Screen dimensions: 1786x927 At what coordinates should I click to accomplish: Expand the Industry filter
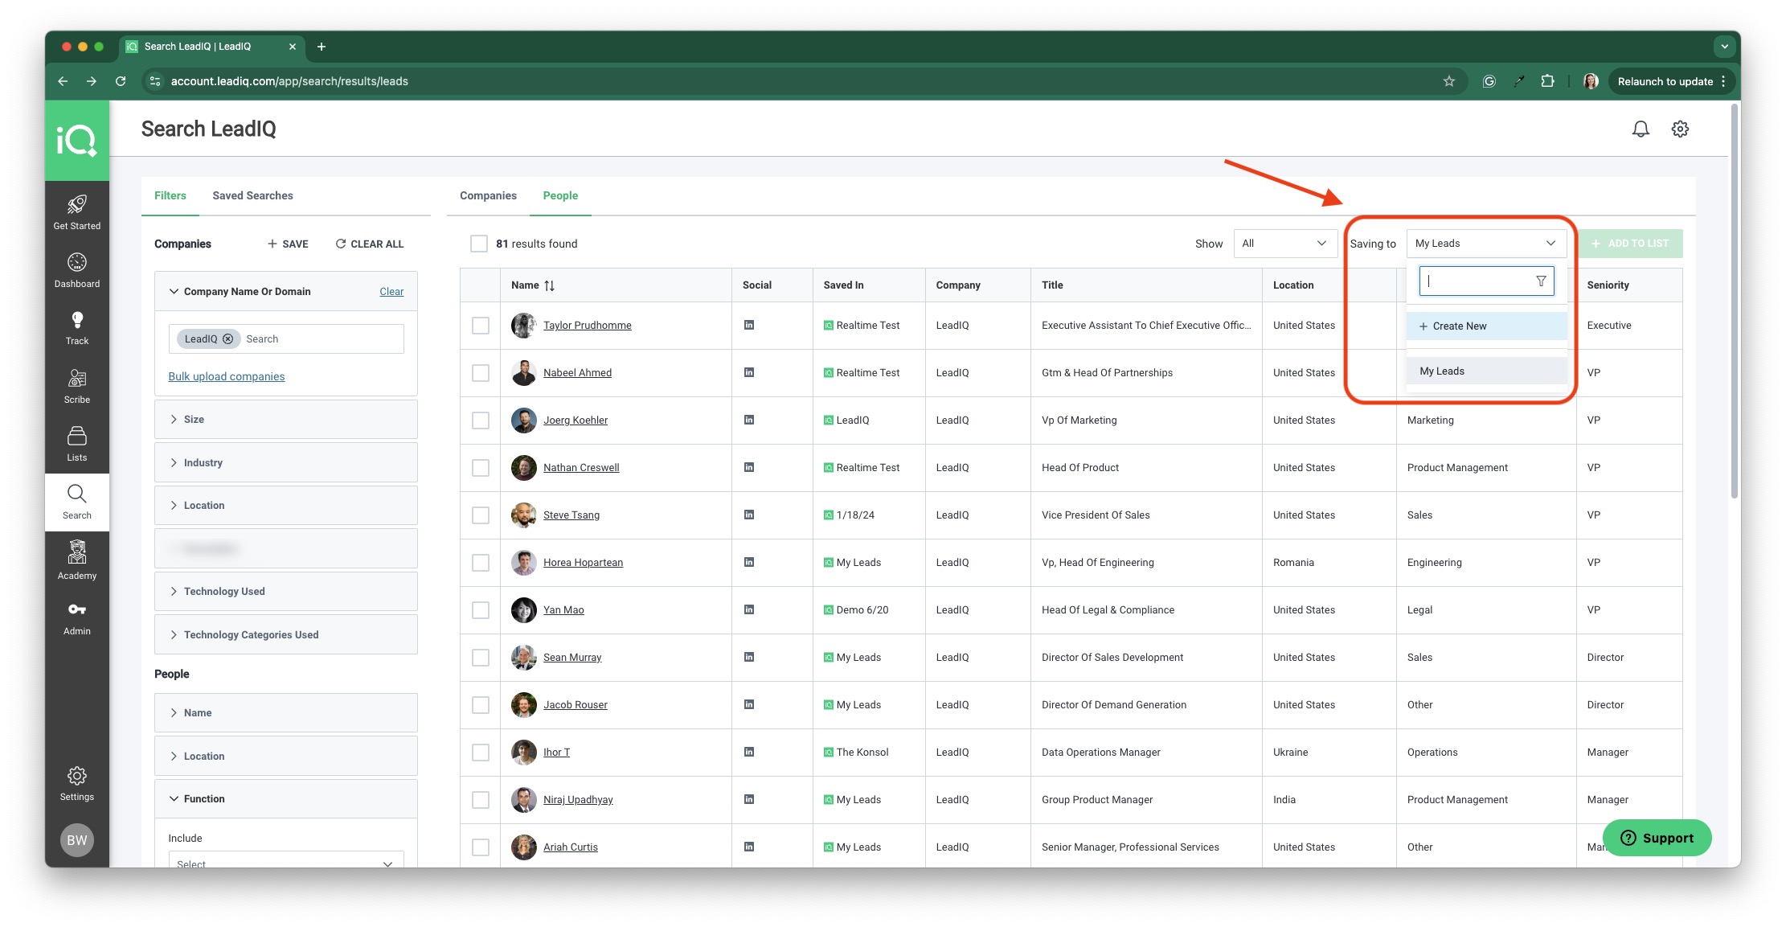(x=285, y=463)
